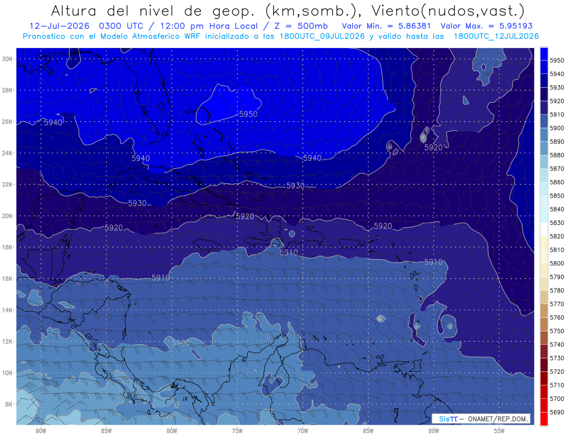Click the 85W longitude axis label
The height and width of the screenshot is (437, 566).
coord(106,431)
